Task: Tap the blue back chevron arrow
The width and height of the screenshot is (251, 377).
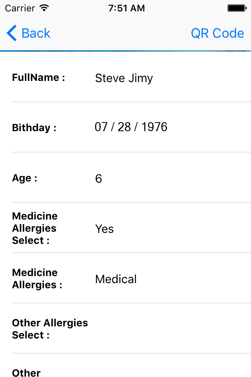Action: coord(12,33)
